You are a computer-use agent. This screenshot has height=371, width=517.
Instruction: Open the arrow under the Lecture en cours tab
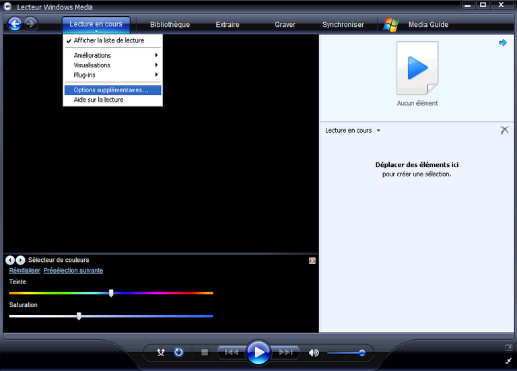click(96, 32)
